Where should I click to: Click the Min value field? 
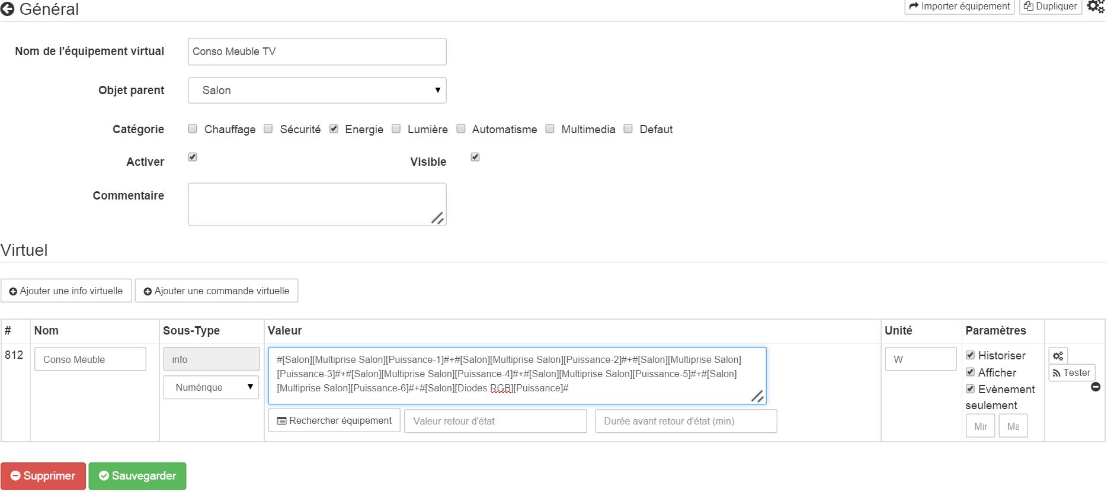981,426
